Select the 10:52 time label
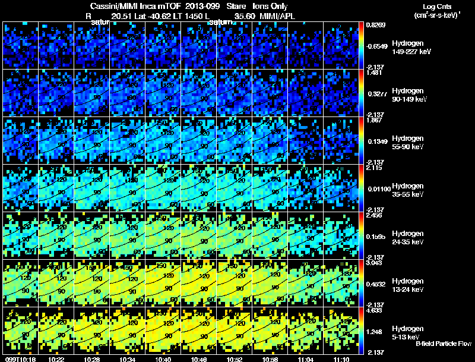The image size is (475, 362). (x=235, y=359)
